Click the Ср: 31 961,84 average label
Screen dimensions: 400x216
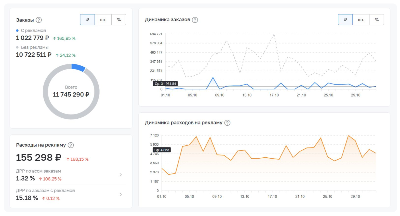[x=165, y=84]
